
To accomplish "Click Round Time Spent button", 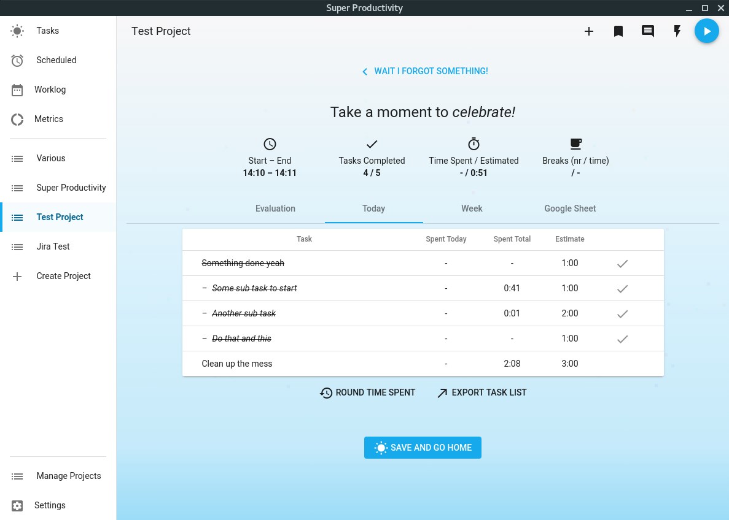I will (x=367, y=393).
